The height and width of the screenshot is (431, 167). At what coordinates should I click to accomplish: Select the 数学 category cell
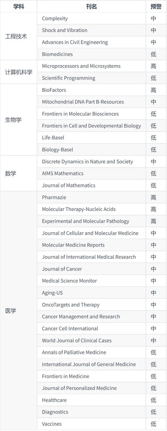11,173
